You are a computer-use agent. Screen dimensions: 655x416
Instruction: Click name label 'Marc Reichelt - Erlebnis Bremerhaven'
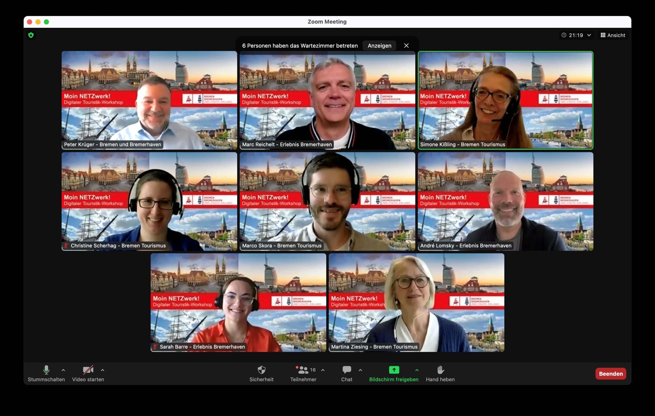click(287, 145)
